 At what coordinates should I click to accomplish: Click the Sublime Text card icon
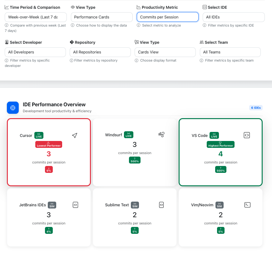click(161, 205)
